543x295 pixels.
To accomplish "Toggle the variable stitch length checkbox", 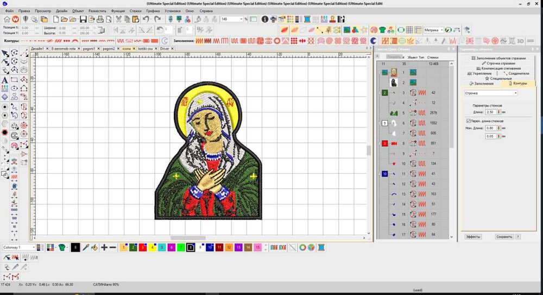I will click(469, 121).
